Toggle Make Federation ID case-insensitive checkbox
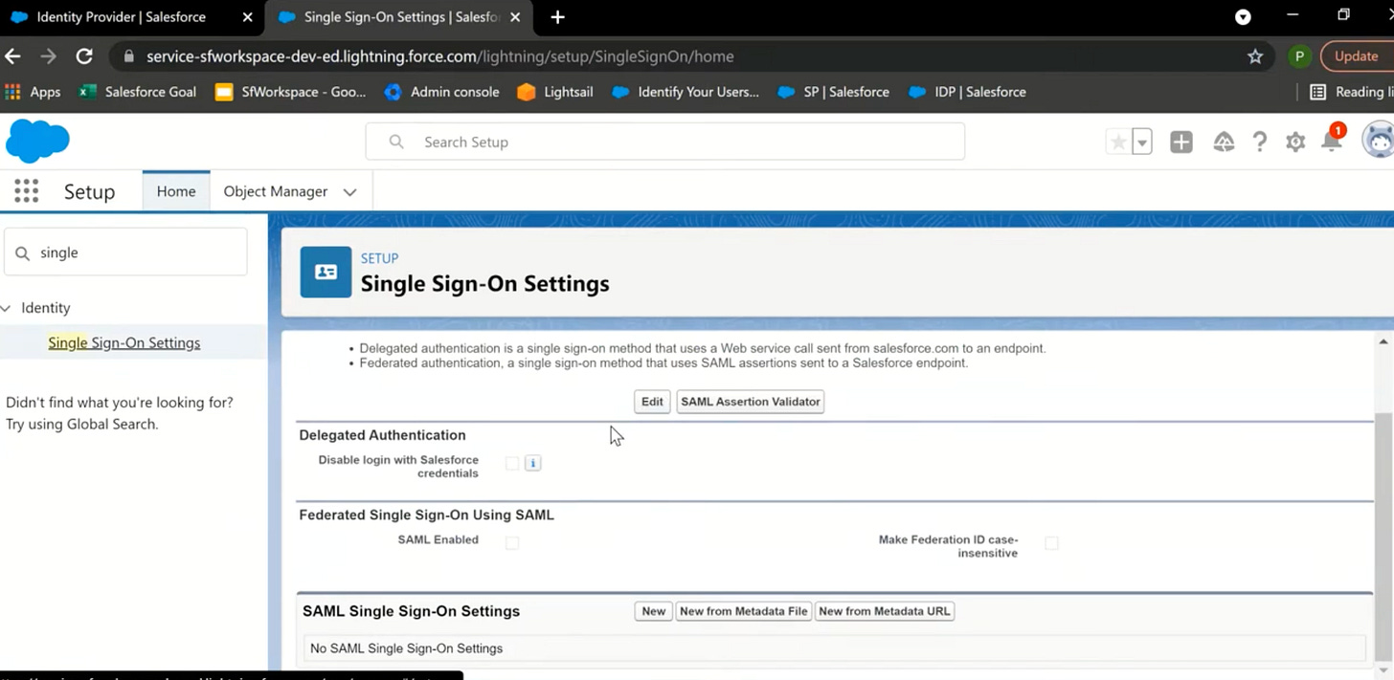This screenshot has height=680, width=1394. 1051,543
